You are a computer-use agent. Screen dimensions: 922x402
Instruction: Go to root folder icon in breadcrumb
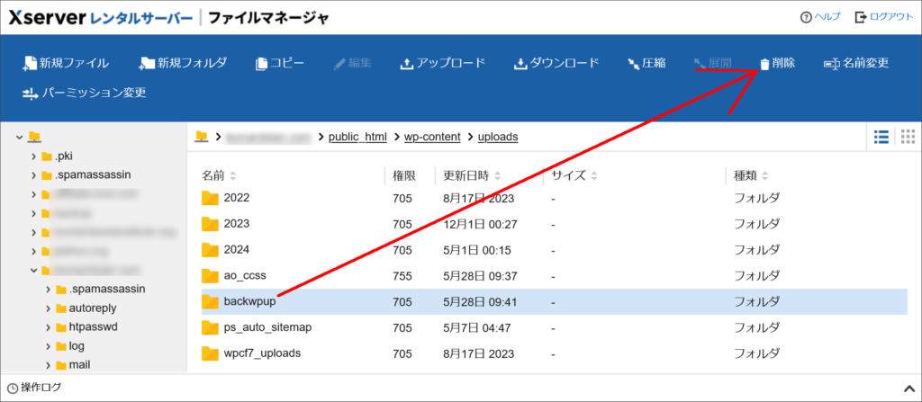click(202, 137)
